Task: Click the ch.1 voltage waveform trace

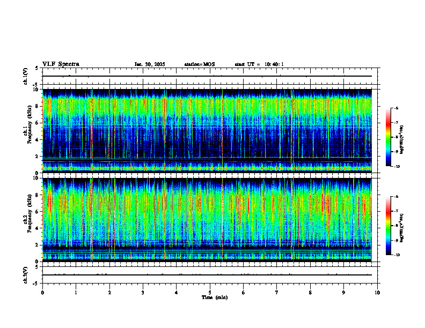Action: (x=207, y=76)
